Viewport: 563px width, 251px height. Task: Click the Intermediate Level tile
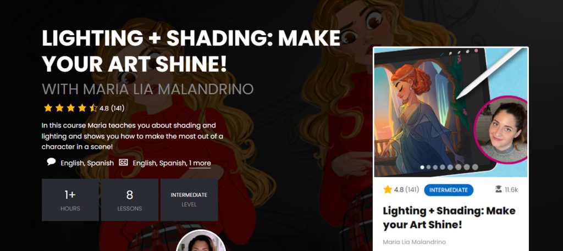[x=189, y=200]
